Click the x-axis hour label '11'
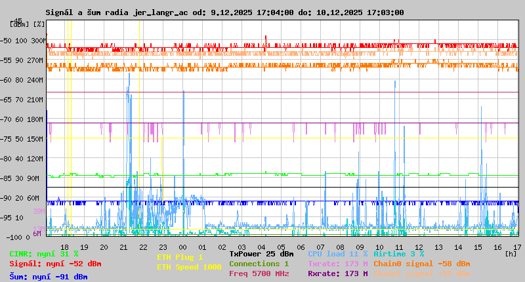Viewport: 525px width, 282px height. pos(399,247)
